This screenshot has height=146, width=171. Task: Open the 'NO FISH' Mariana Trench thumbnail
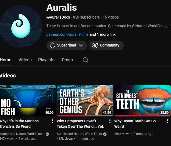point(28,100)
